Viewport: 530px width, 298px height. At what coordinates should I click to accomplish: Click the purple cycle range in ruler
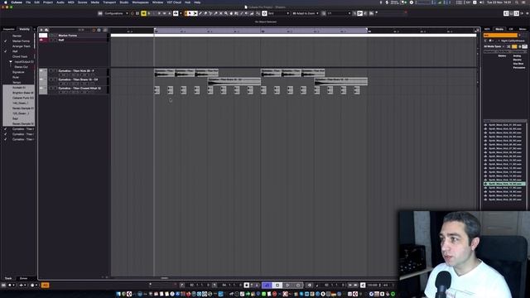pos(261,31)
